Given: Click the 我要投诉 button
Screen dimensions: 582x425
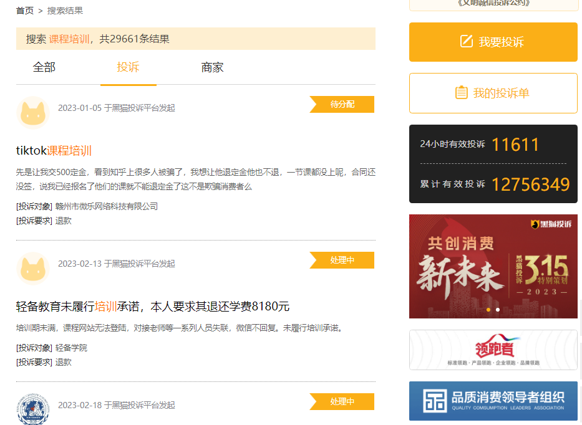Looking at the screenshot, I should click(493, 42).
